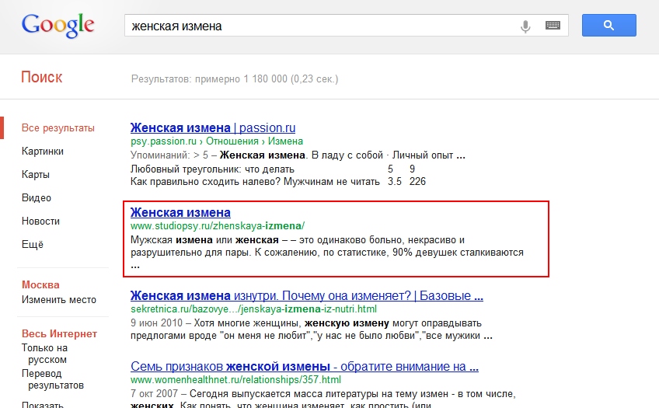Click count '226' in passion.ru result

click(x=417, y=182)
